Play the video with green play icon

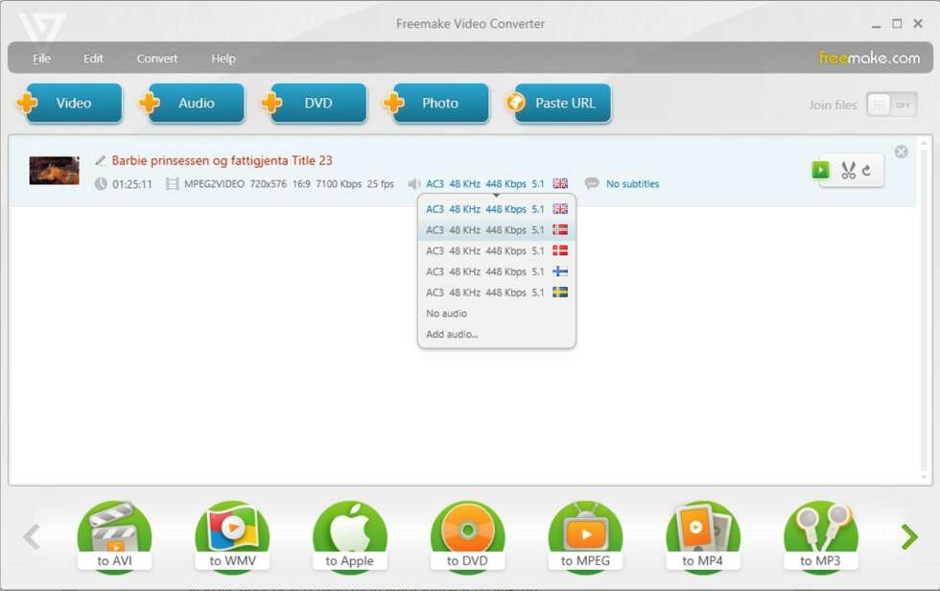(821, 170)
